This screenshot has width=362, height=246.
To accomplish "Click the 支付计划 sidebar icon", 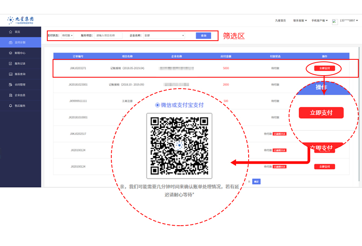I will (10, 42).
